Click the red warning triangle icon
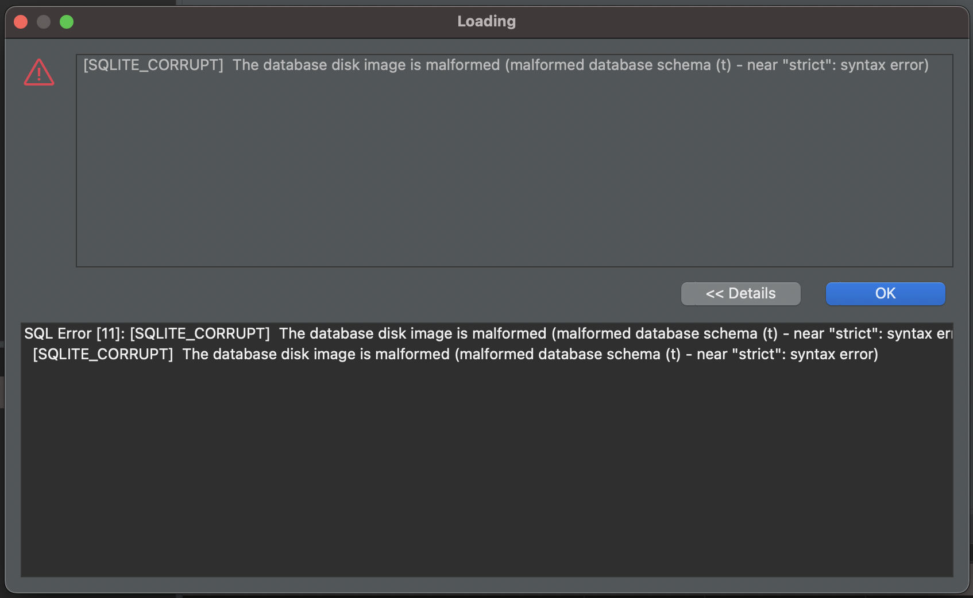The width and height of the screenshot is (973, 598). (x=38, y=72)
